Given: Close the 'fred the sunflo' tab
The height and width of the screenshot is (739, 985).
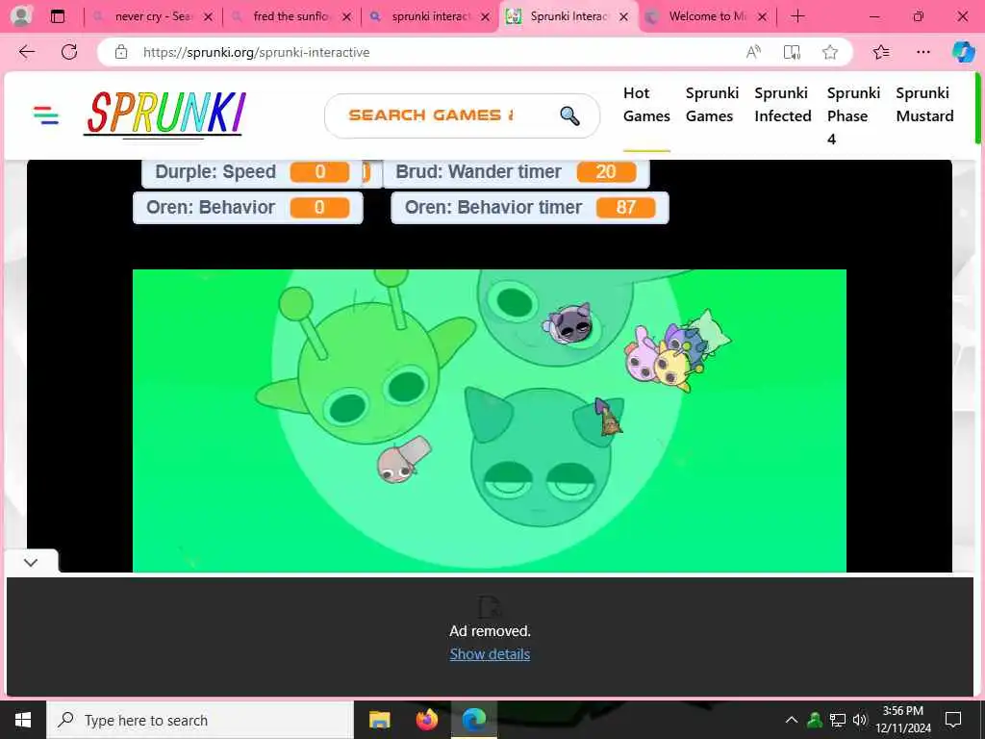Looking at the screenshot, I should (x=346, y=17).
